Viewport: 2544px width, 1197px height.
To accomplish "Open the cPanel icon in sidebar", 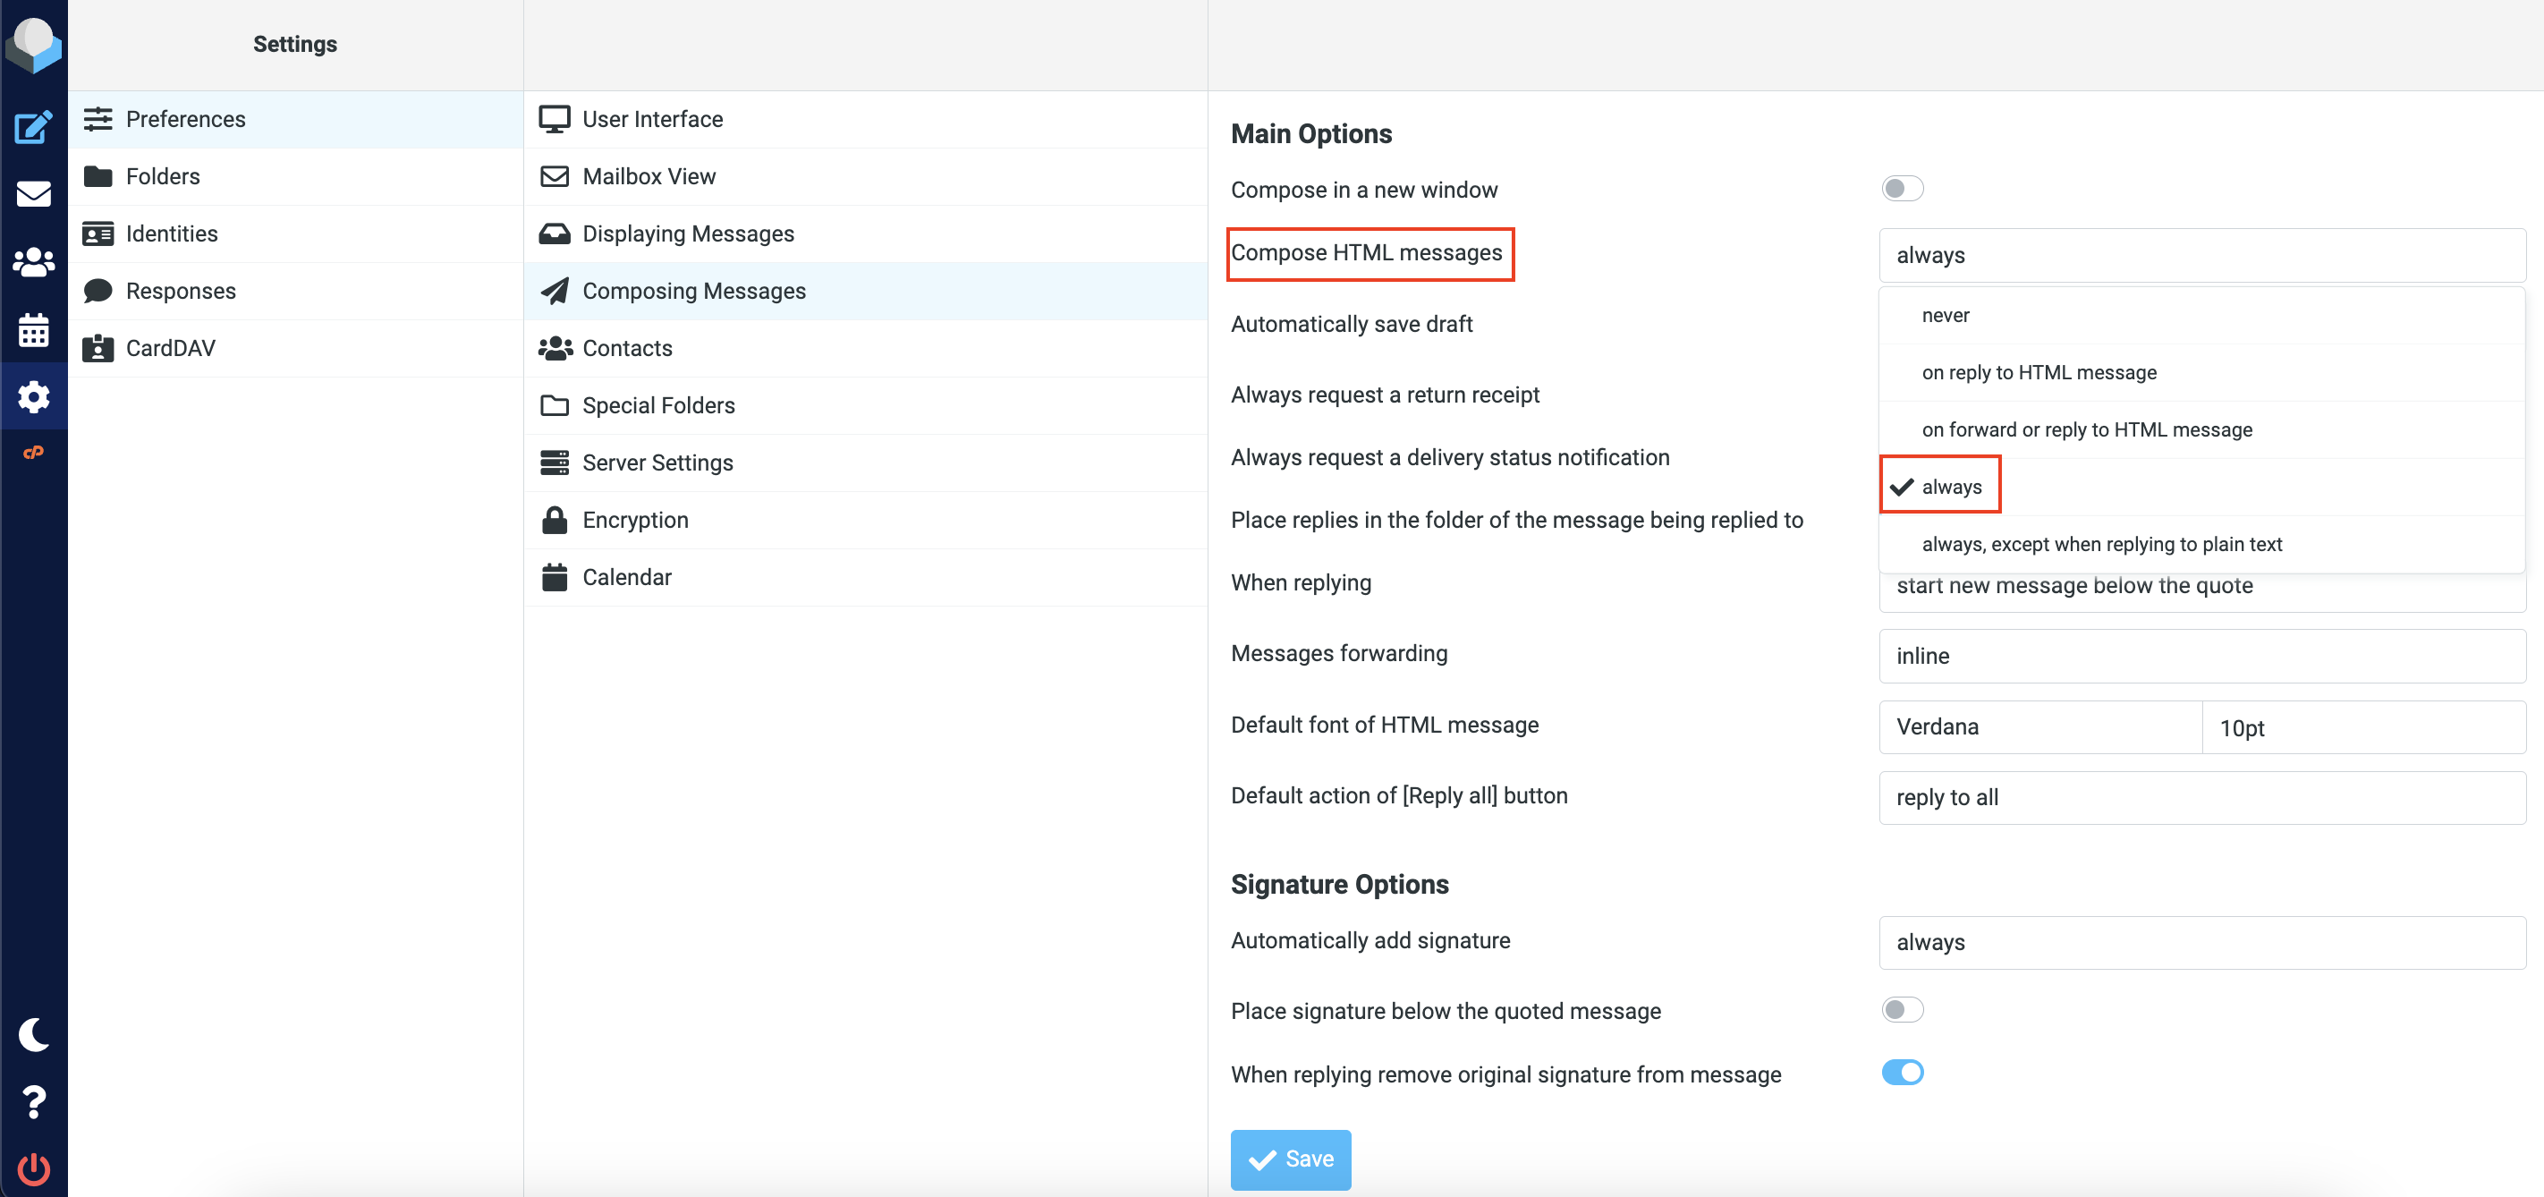I will tap(34, 453).
